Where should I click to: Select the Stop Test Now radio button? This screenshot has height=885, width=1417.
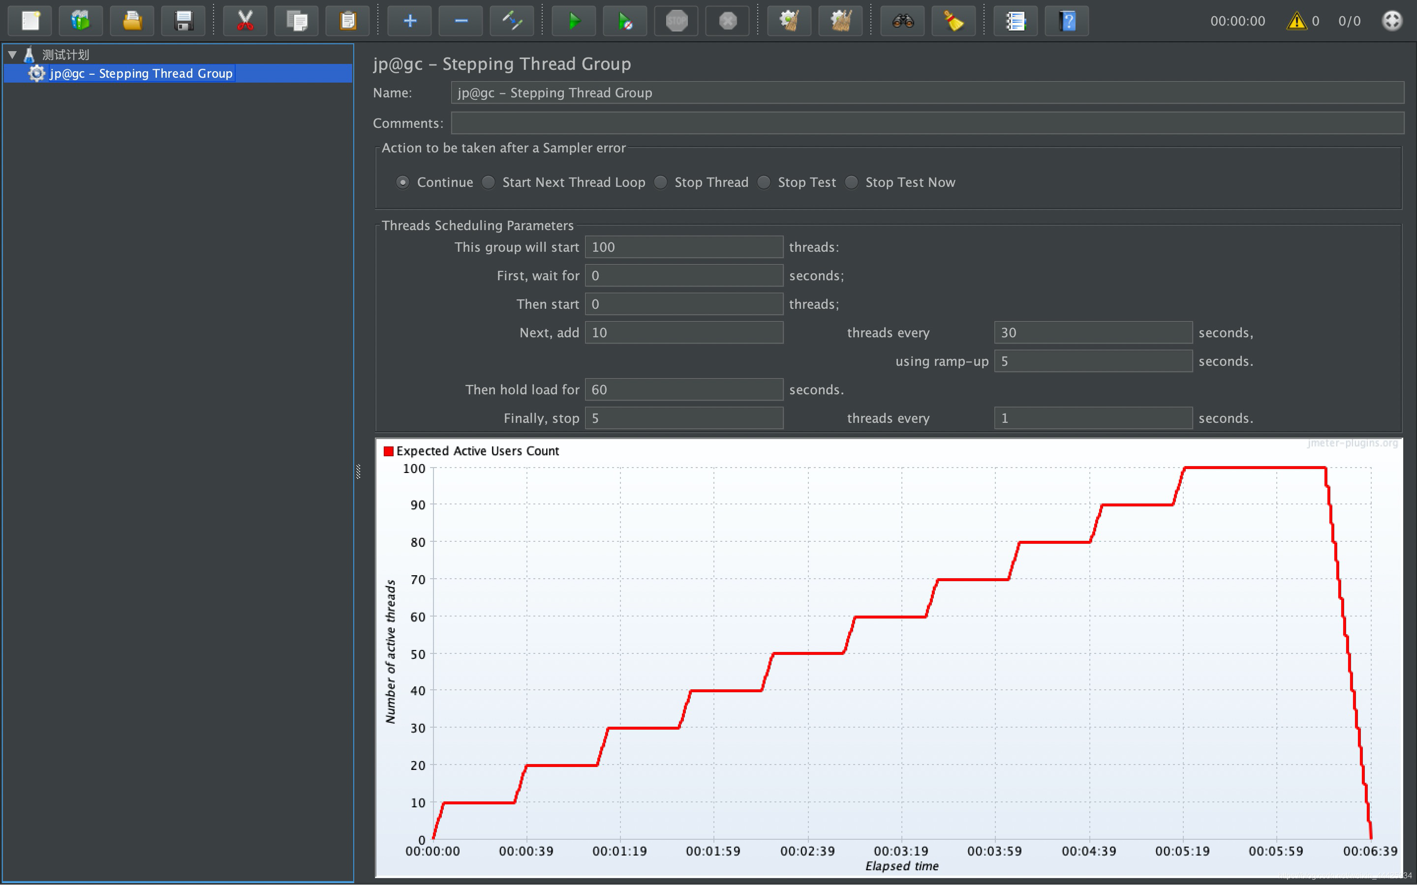click(x=852, y=182)
